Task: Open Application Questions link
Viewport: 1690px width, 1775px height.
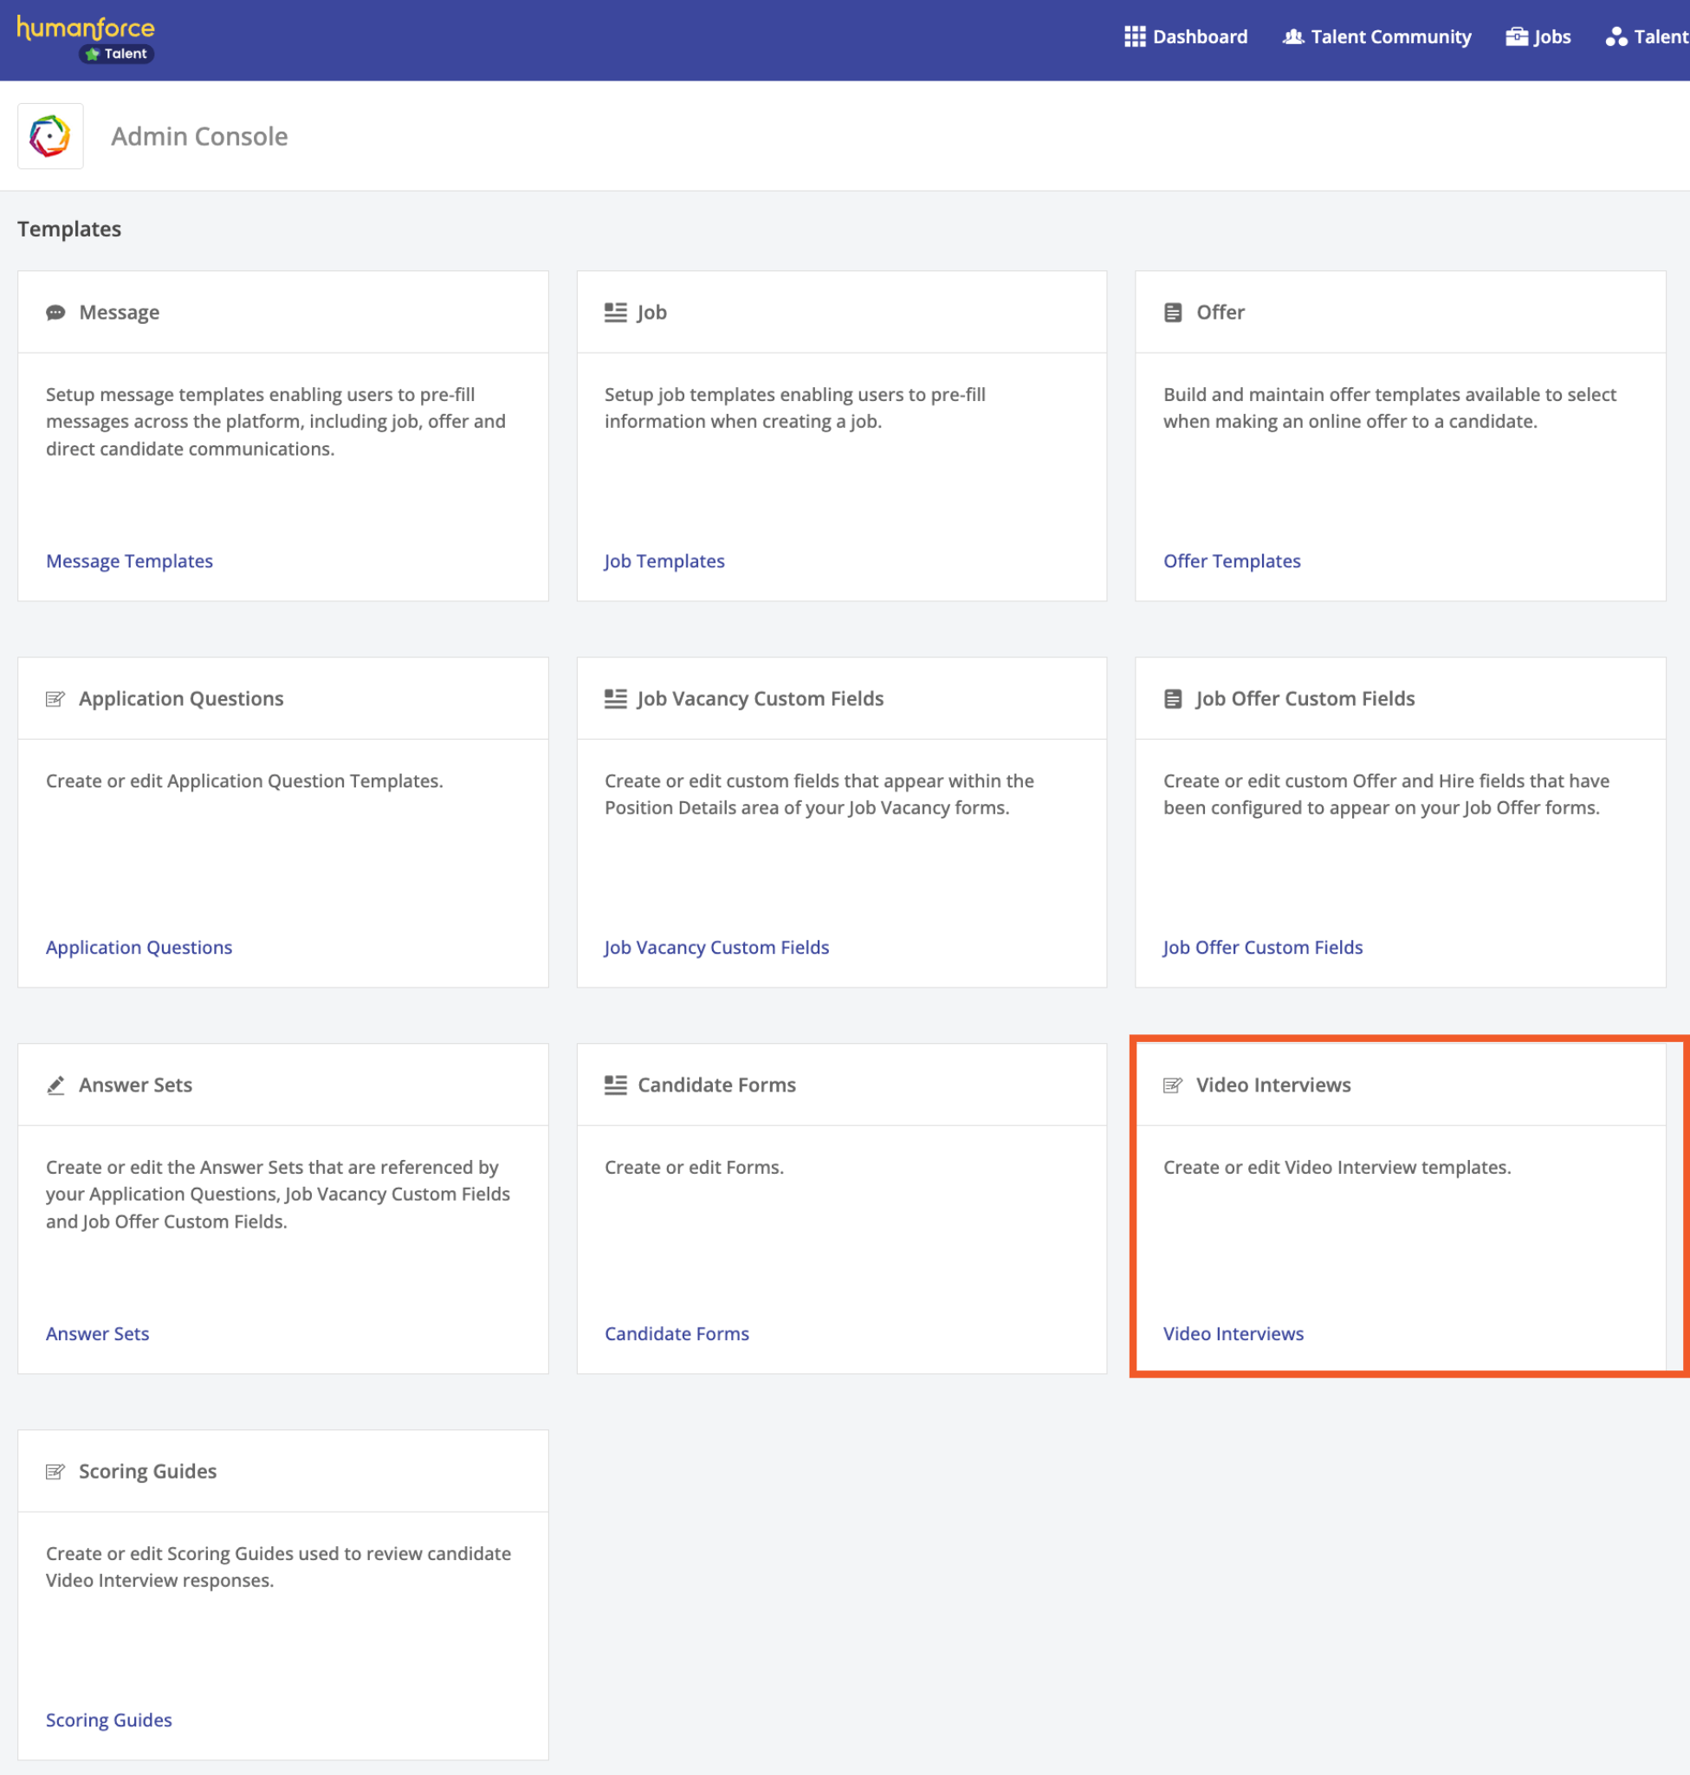Action: (x=139, y=948)
